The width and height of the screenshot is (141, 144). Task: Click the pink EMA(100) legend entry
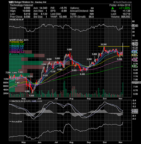point(17,52)
